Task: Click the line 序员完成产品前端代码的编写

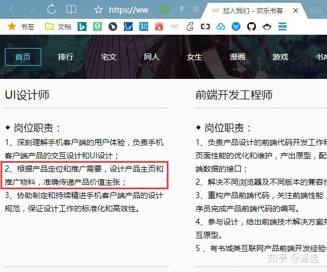Action: tap(248, 209)
